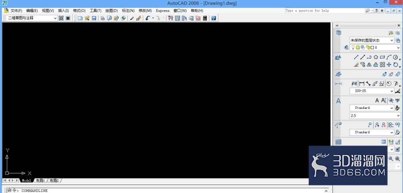The image size is (403, 193).
Task: Switch to the 布局1 layout tab
Action: pyautogui.click(x=40, y=181)
